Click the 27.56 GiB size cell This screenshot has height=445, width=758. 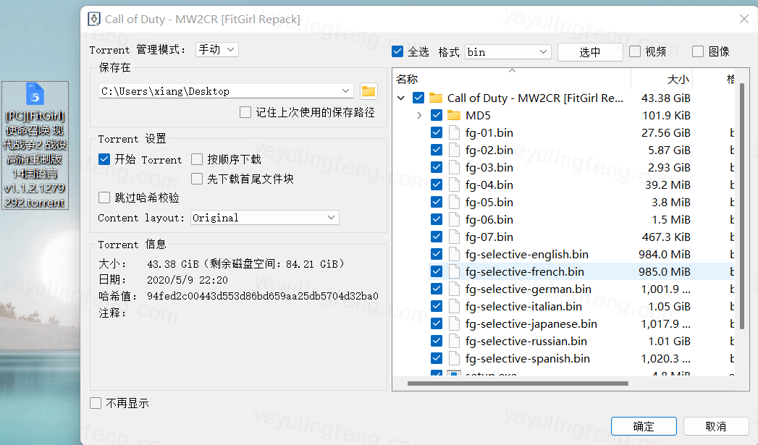(x=665, y=133)
